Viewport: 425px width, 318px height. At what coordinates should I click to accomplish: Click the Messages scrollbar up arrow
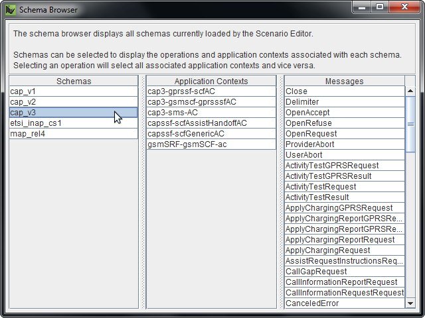click(410, 91)
